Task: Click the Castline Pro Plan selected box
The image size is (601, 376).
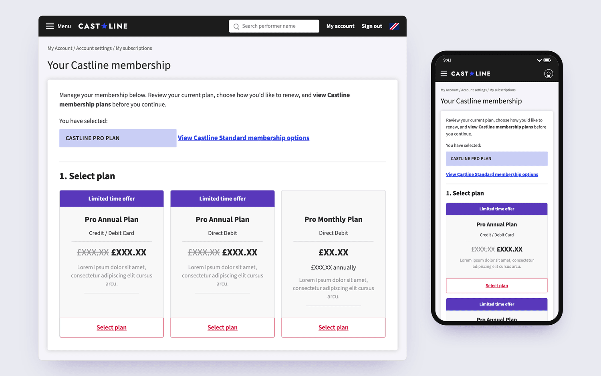Action: [x=118, y=138]
